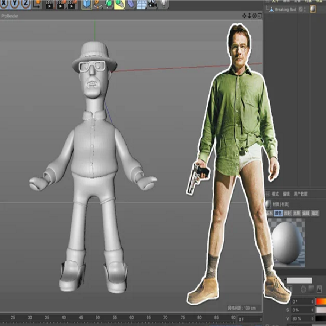Add a Floor environment object
326x326 pixels.
click(x=141, y=5)
